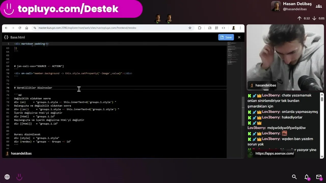This screenshot has height=183, width=326.
Task: Click the power icon beside apps.asenax.com
Action: (251, 154)
